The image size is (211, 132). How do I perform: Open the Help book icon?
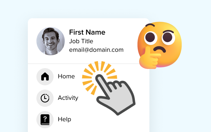pos(45,120)
